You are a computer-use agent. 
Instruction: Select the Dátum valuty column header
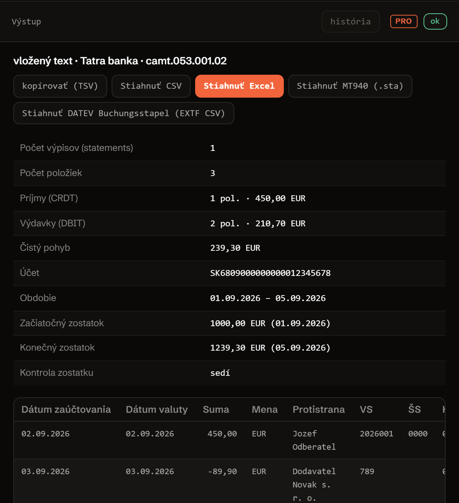157,409
